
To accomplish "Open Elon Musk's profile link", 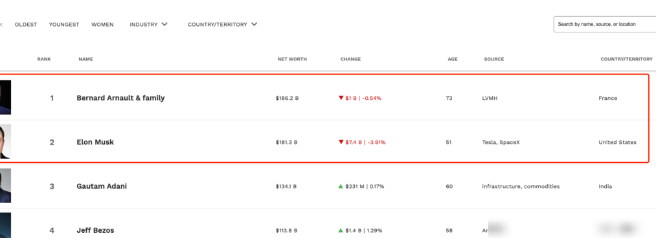I will (x=95, y=142).
